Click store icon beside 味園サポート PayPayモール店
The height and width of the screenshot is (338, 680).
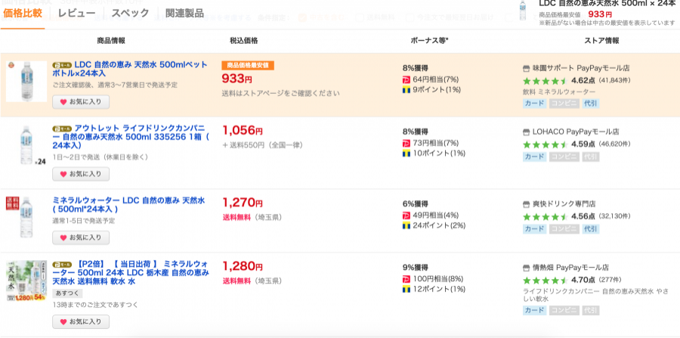(x=527, y=68)
